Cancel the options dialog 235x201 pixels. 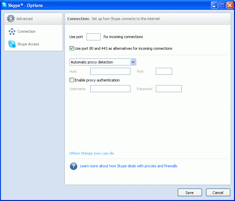coord(218,193)
